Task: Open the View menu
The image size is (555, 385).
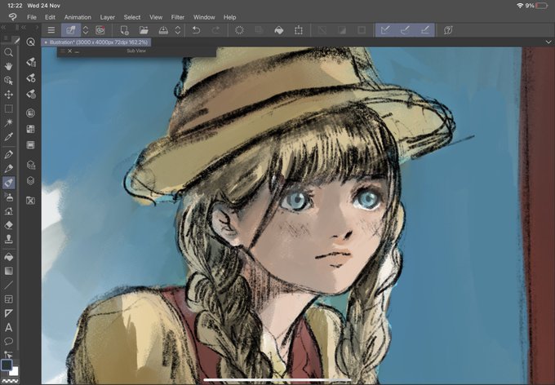Action: coord(156,17)
